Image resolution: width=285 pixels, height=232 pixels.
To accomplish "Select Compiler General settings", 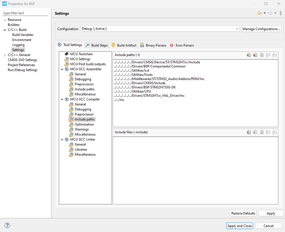I will click(x=78, y=104).
